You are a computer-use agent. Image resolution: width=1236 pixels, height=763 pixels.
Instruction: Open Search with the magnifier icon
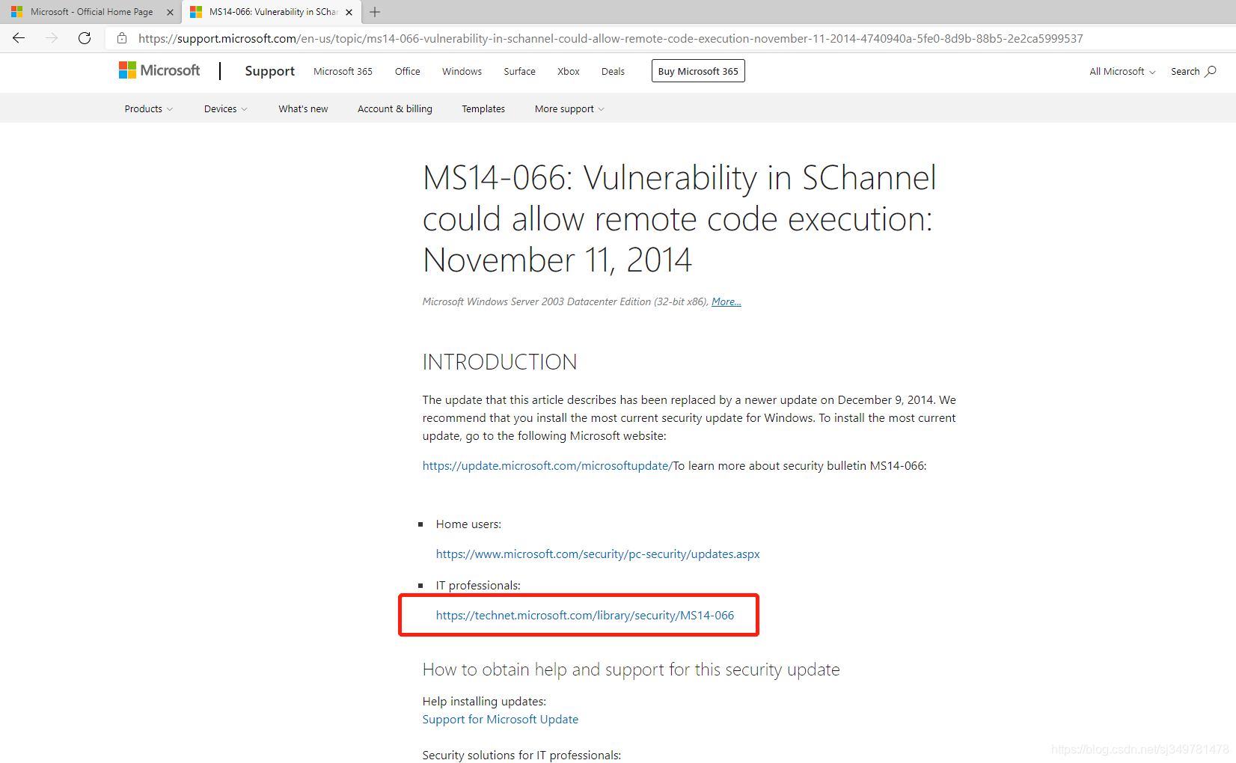click(1193, 71)
